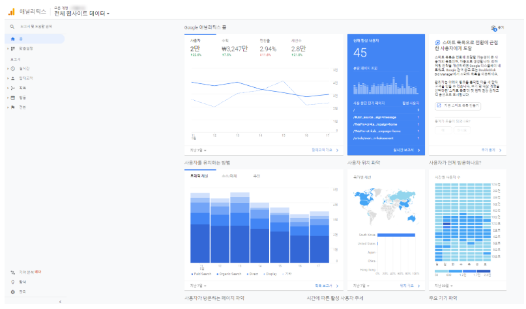Click the Organic Search legend dot
The height and width of the screenshot is (309, 526).
[218, 274]
